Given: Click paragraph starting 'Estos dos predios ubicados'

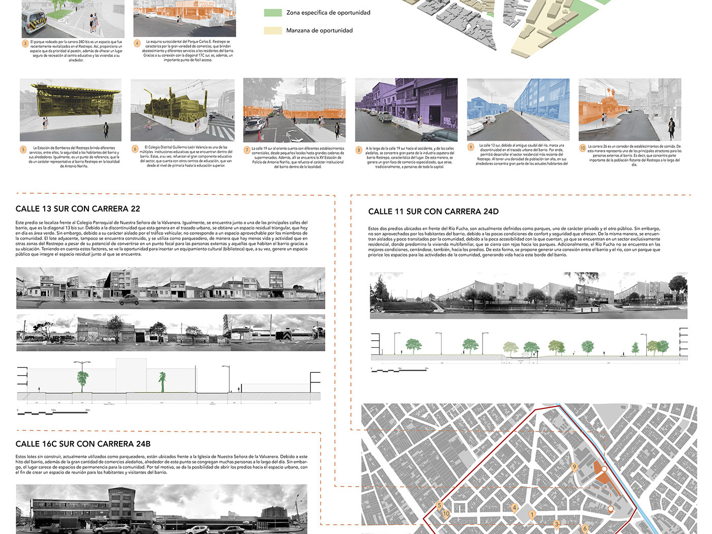Looking at the screenshot, I should 514,242.
